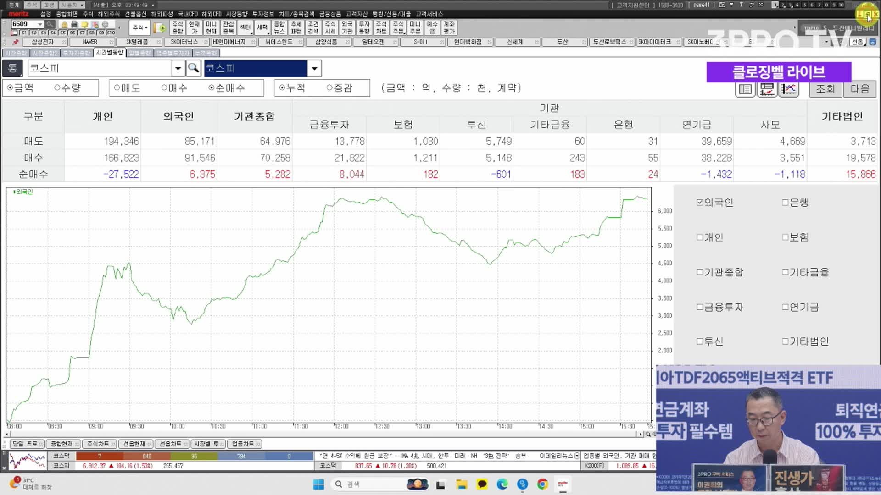Image resolution: width=881 pixels, height=495 pixels.
Task: Click the table-only view icon left of 조회
Action: tap(746, 89)
